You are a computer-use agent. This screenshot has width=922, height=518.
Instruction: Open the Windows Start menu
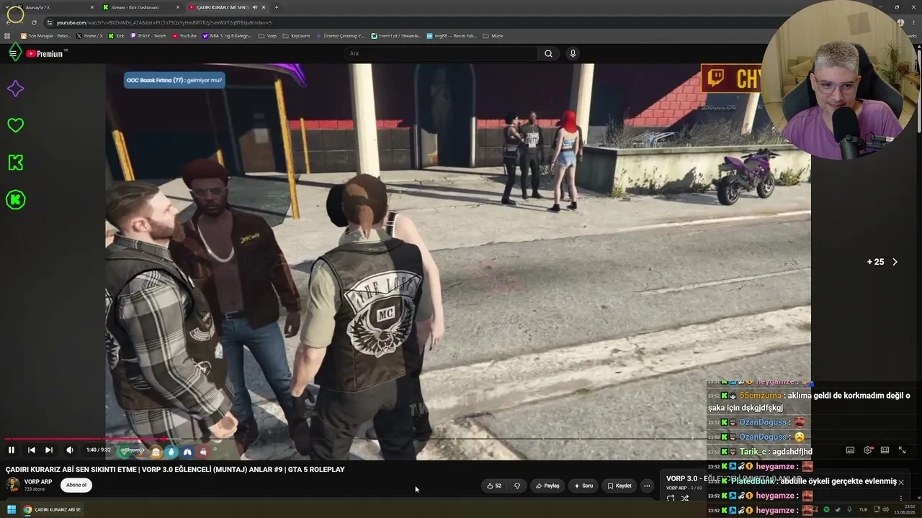tap(12, 510)
